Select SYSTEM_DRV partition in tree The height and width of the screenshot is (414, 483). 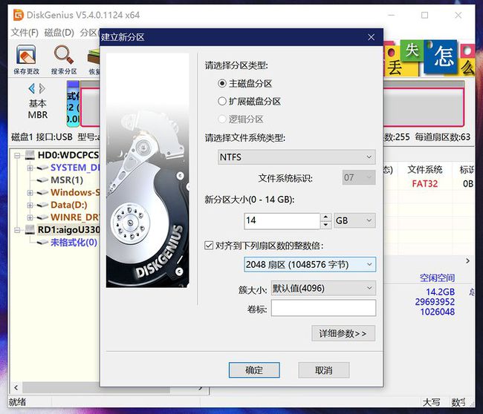click(x=75, y=168)
